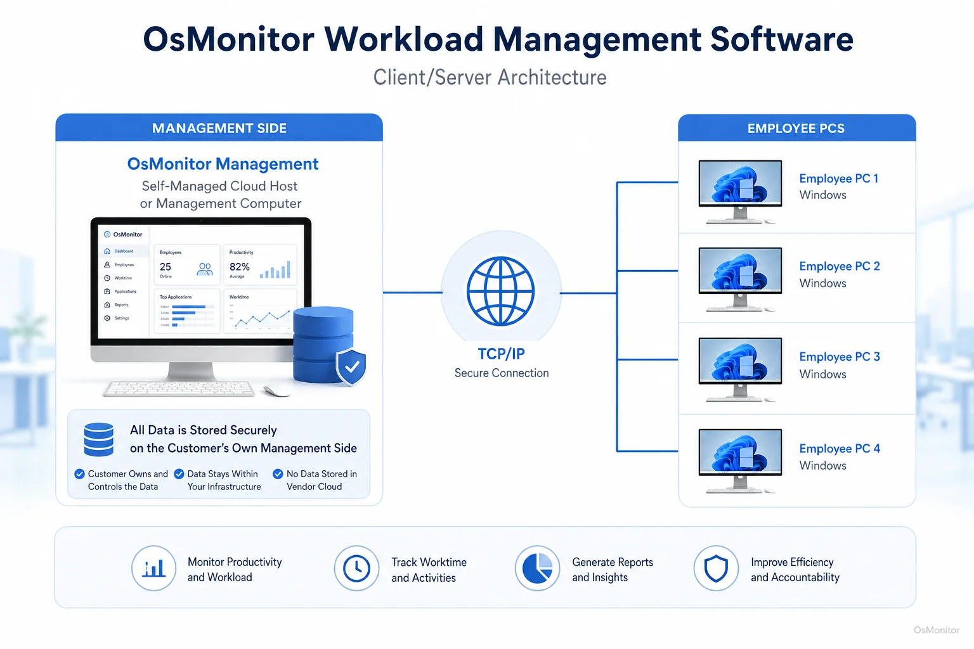Image resolution: width=974 pixels, height=649 pixels.
Task: Click the database stack icon beside All Data
Action: (99, 439)
